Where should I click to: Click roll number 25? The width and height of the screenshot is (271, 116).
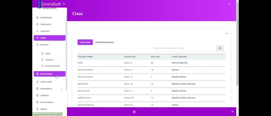(x=152, y=63)
